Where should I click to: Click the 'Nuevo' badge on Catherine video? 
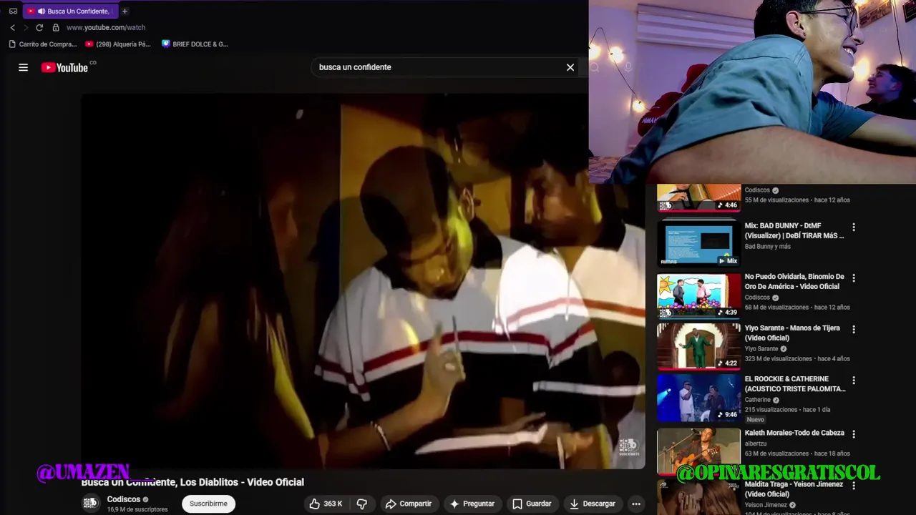755,420
